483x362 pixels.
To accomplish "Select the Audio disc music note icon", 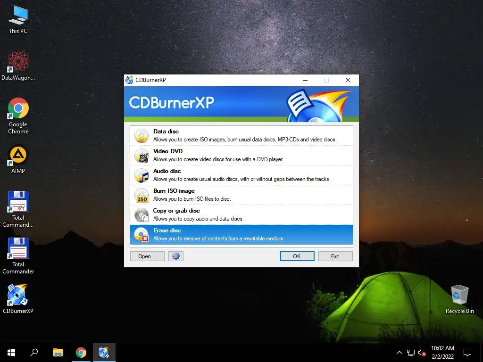I will tap(142, 175).
